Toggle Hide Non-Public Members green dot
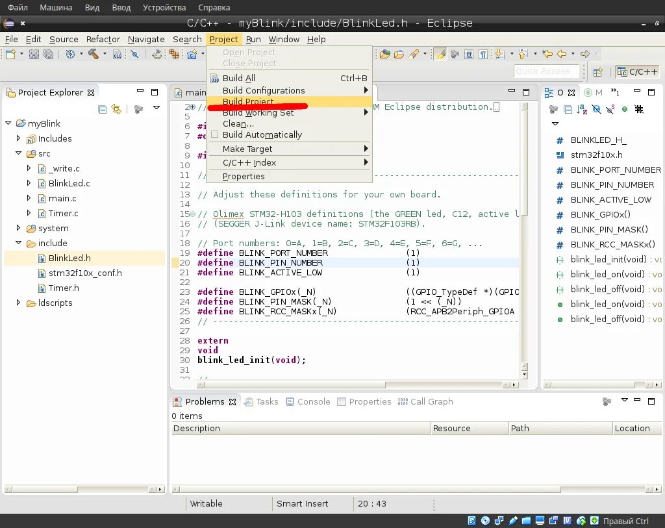 (x=624, y=109)
